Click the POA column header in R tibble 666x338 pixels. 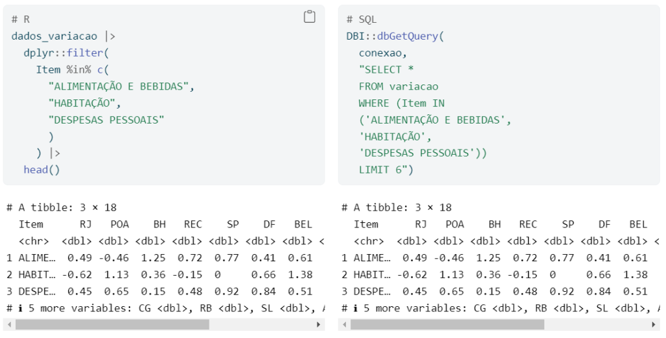(x=120, y=224)
